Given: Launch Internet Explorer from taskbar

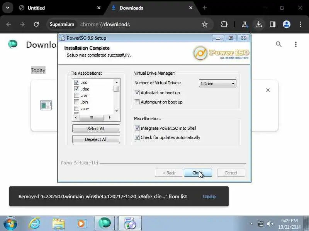Looking at the screenshot, I should (35, 224).
